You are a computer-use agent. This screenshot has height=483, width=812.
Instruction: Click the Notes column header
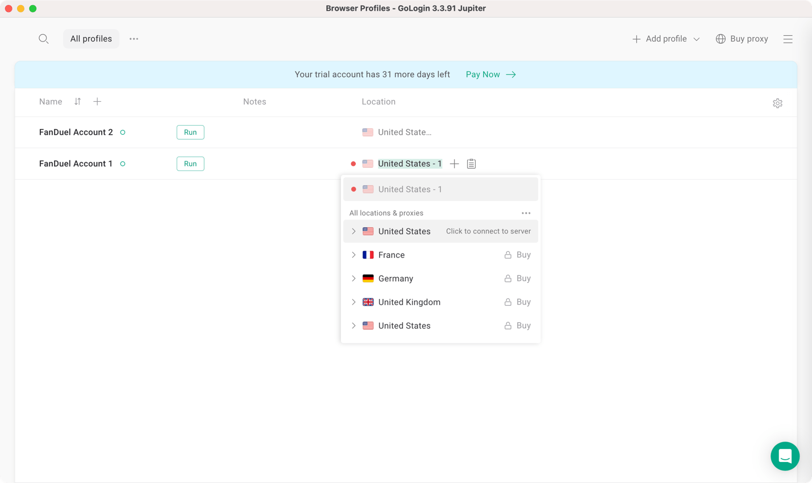tap(255, 102)
